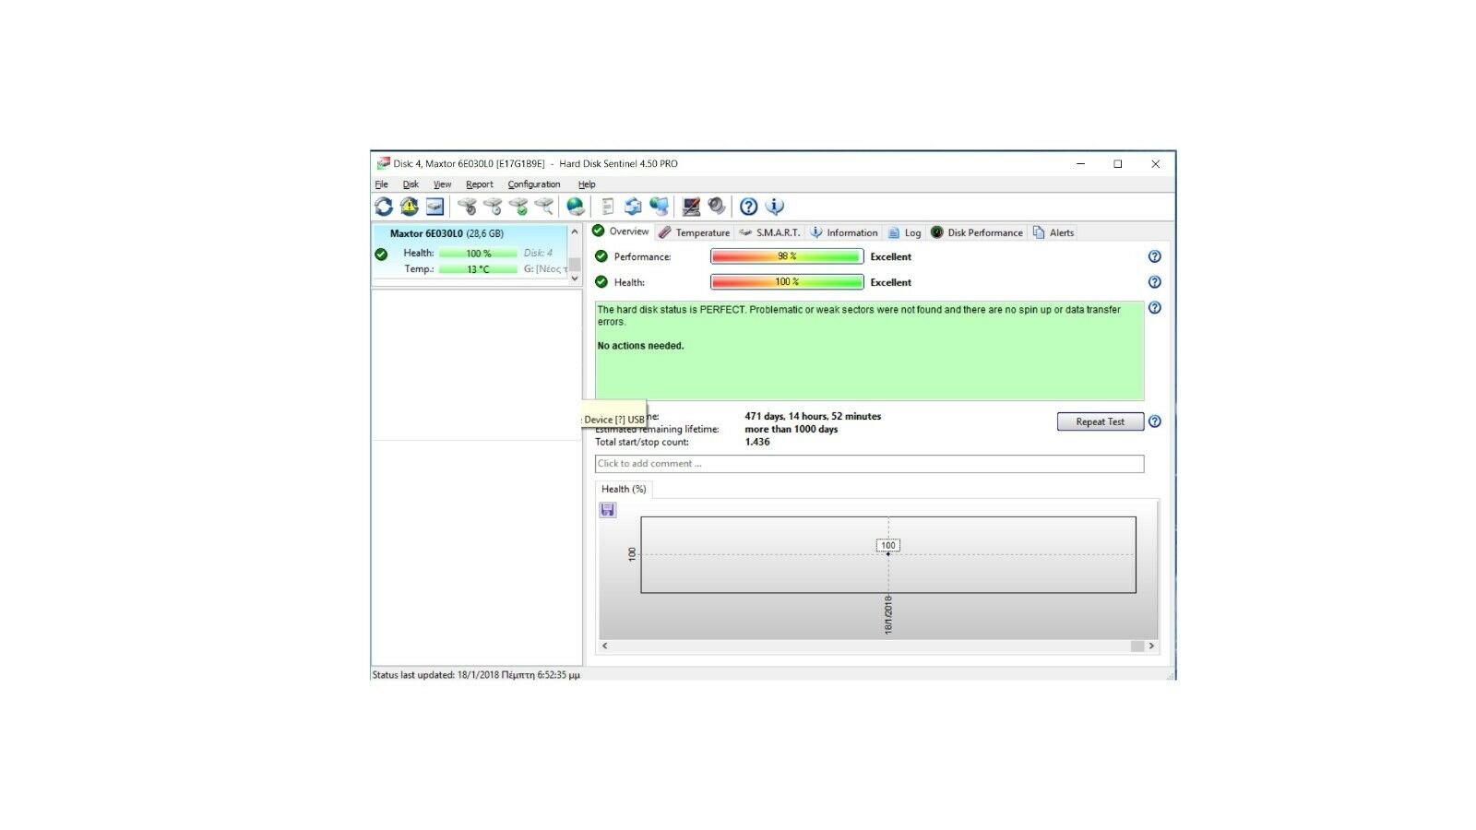This screenshot has width=1476, height=830.
Task: Click the application icon in title bar
Action: pos(383,163)
